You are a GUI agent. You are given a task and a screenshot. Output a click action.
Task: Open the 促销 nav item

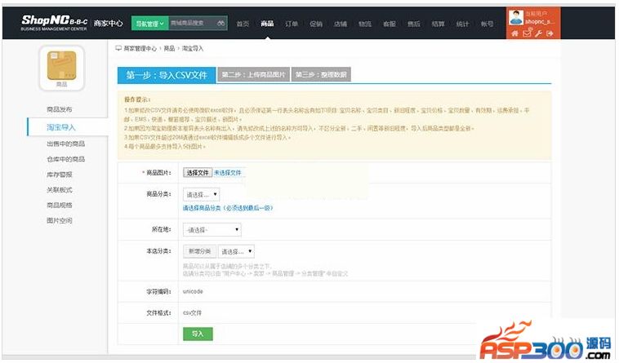click(x=316, y=24)
